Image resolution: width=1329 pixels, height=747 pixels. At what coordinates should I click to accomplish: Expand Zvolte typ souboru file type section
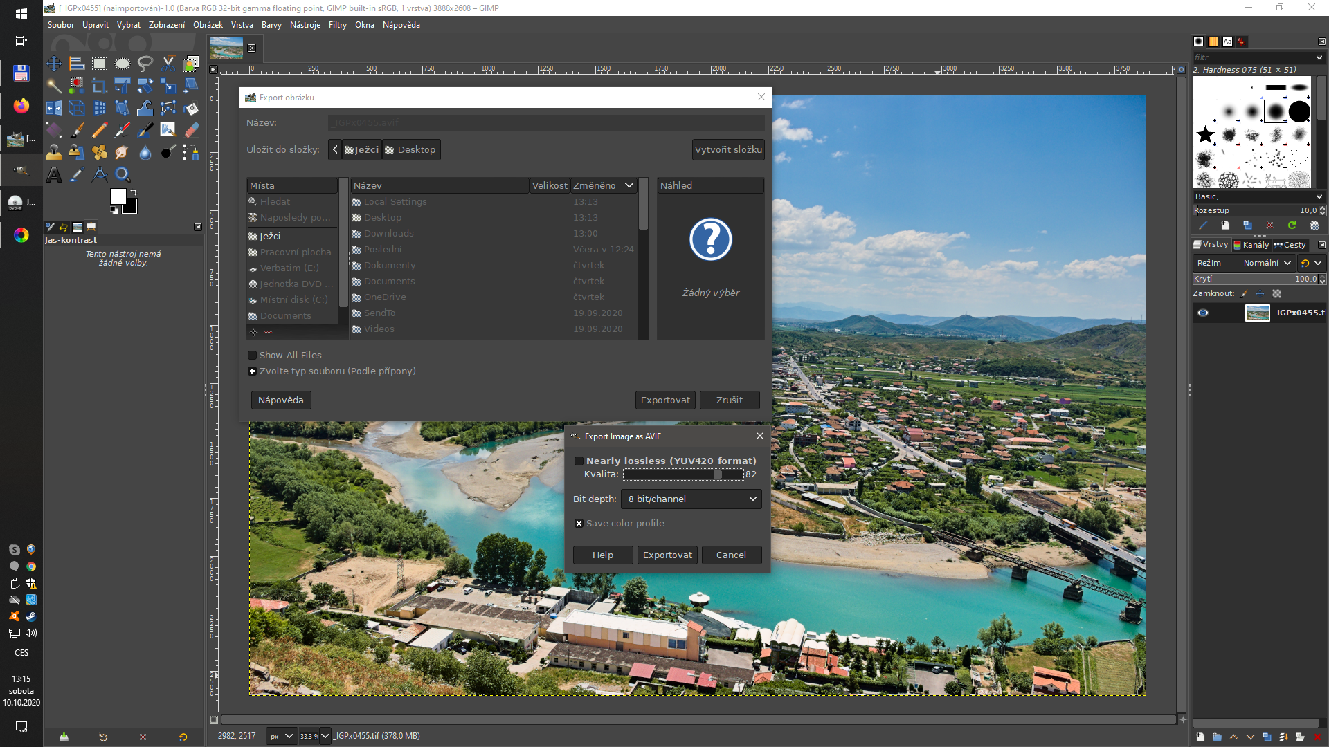252,371
